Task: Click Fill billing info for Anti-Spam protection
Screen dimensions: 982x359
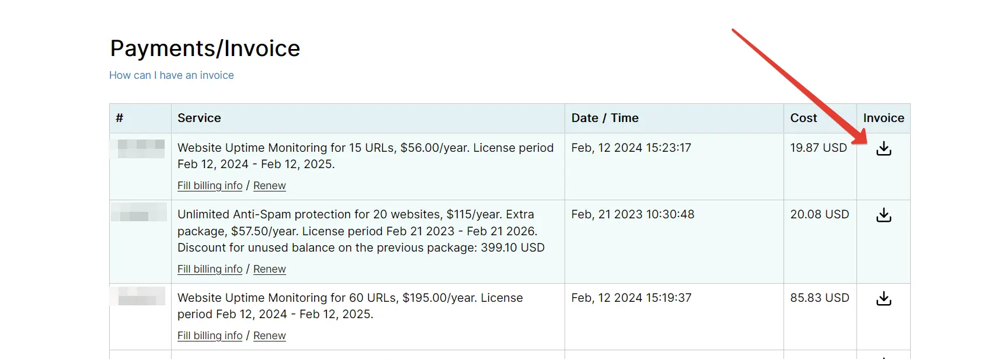Action: [210, 269]
